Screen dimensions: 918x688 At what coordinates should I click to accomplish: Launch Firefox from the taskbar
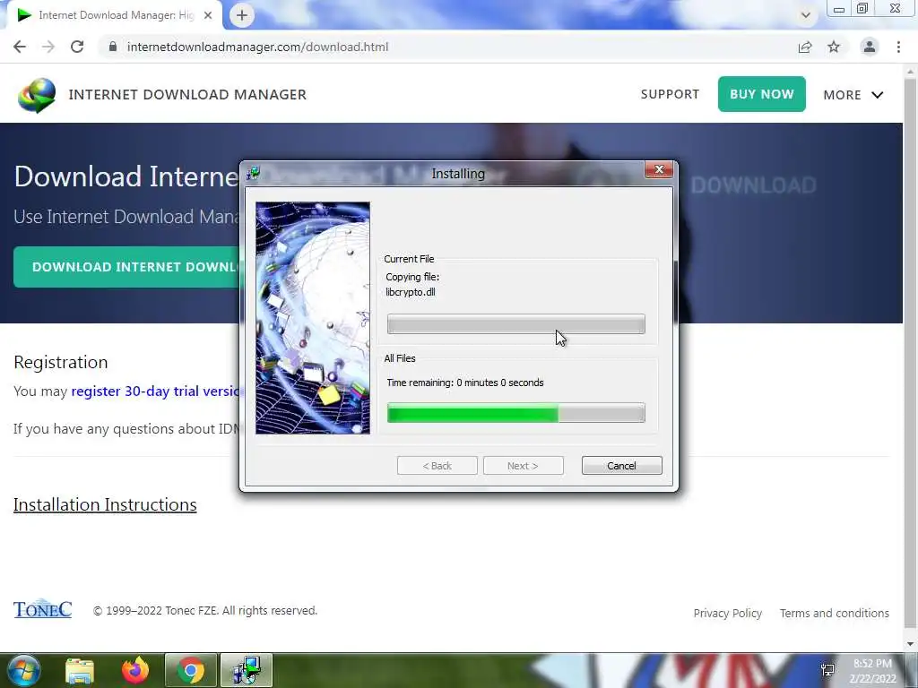click(135, 670)
